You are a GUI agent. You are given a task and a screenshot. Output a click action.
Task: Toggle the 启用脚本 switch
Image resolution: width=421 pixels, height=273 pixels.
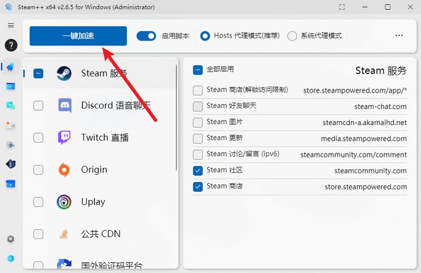tap(146, 36)
